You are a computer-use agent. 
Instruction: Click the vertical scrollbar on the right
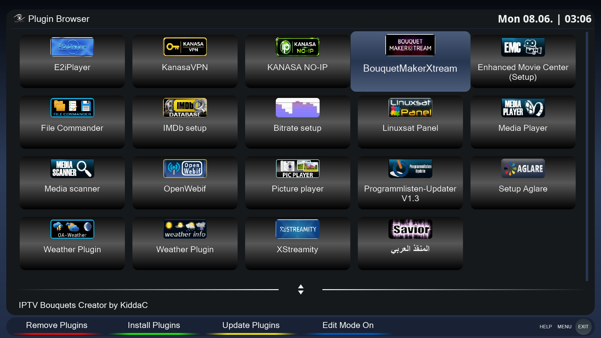(x=587, y=156)
